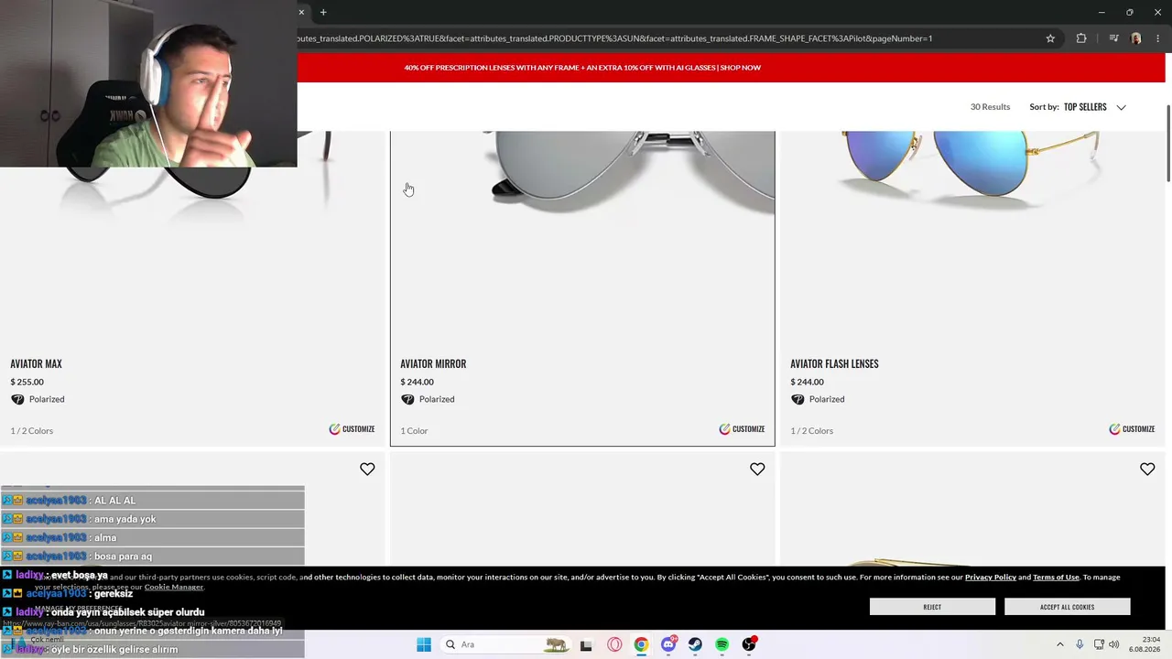Click the $255.00 price of Aviator Max

click(x=27, y=382)
